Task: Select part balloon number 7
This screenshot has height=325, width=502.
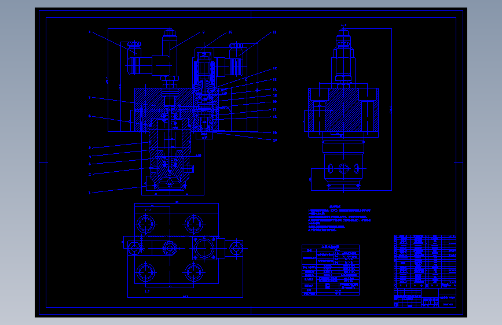Action: point(90,98)
